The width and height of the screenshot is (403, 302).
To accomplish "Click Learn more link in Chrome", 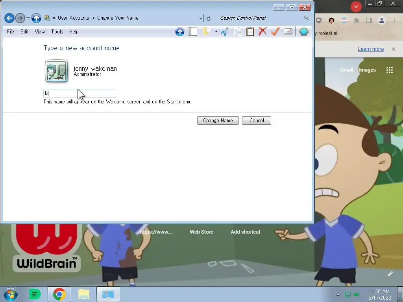I will pos(371,49).
